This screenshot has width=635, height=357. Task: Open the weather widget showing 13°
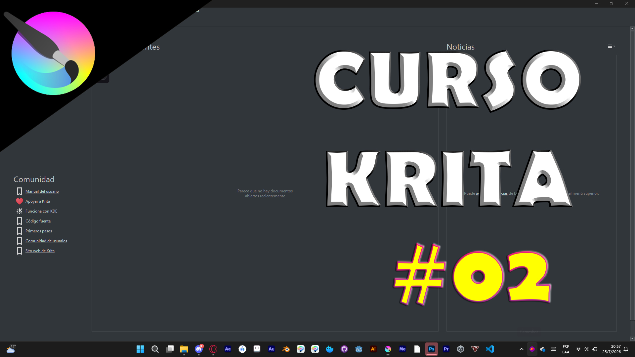click(11, 349)
